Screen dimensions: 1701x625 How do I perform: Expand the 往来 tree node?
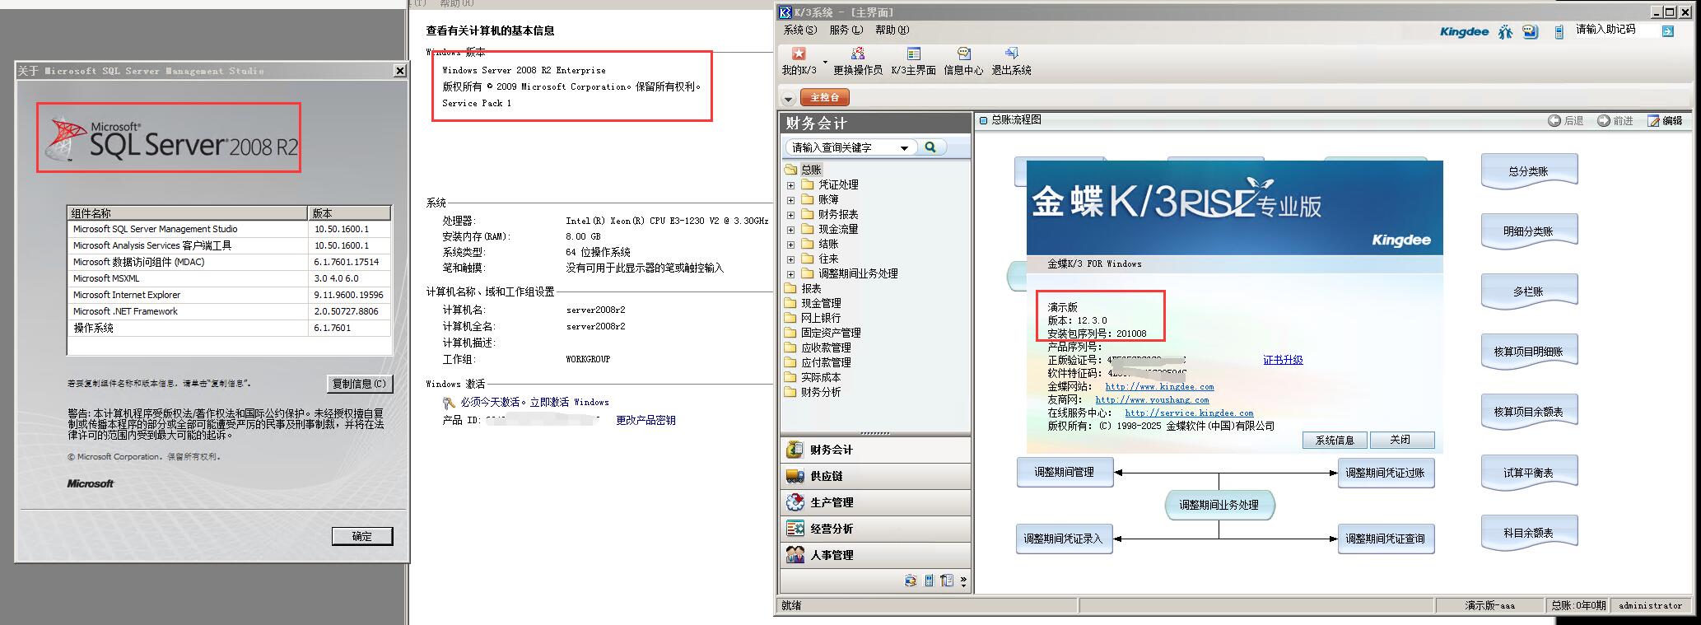(790, 259)
